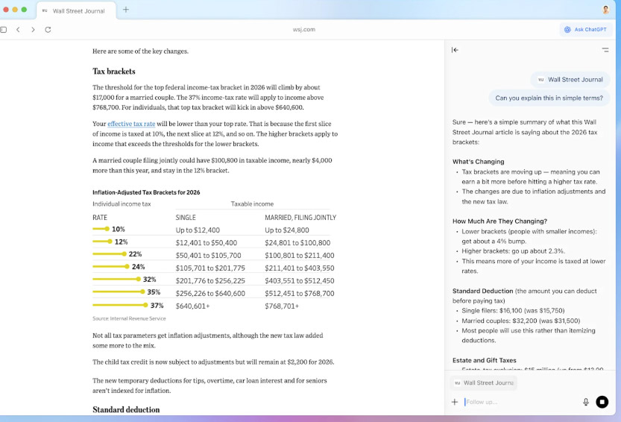Screen dimensions: 621x422
Task: Open the effective tax rate link
Action: (x=131, y=124)
